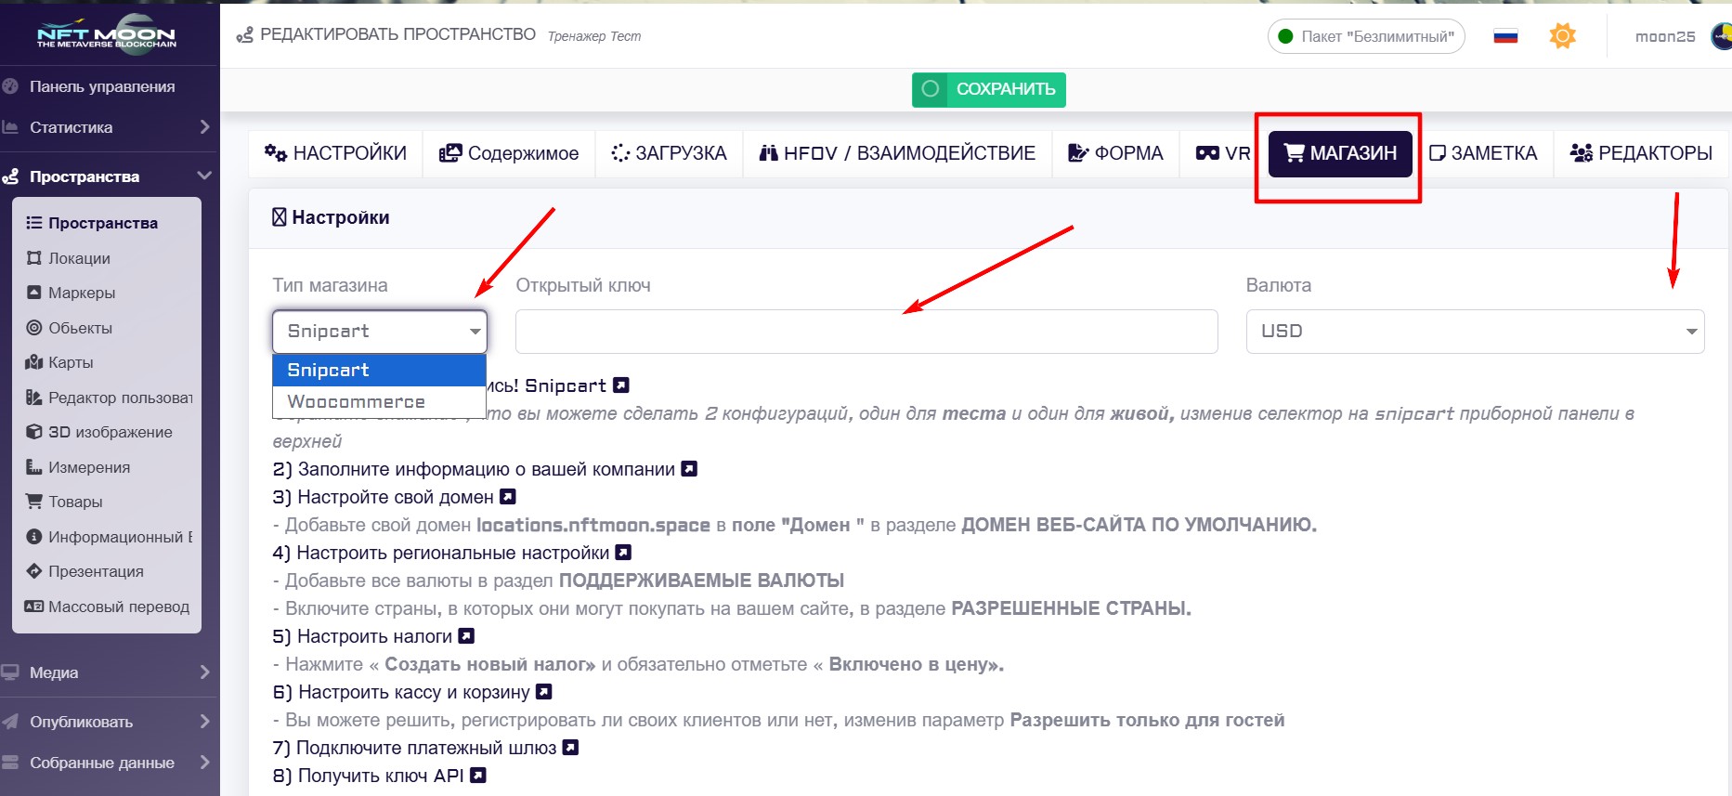The height and width of the screenshot is (796, 1732).
Task: Click the spaces icon beside РЕДАКТИРОВАТЬ ПРОСТРАНСТВО
Action: [244, 35]
